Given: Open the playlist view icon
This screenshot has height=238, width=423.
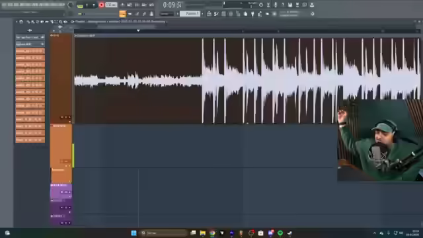Looking at the screenshot, I should click(x=209, y=14).
